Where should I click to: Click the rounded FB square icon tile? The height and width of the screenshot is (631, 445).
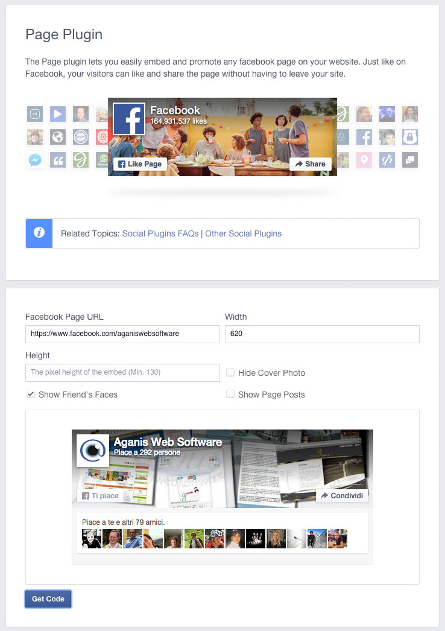click(x=35, y=114)
